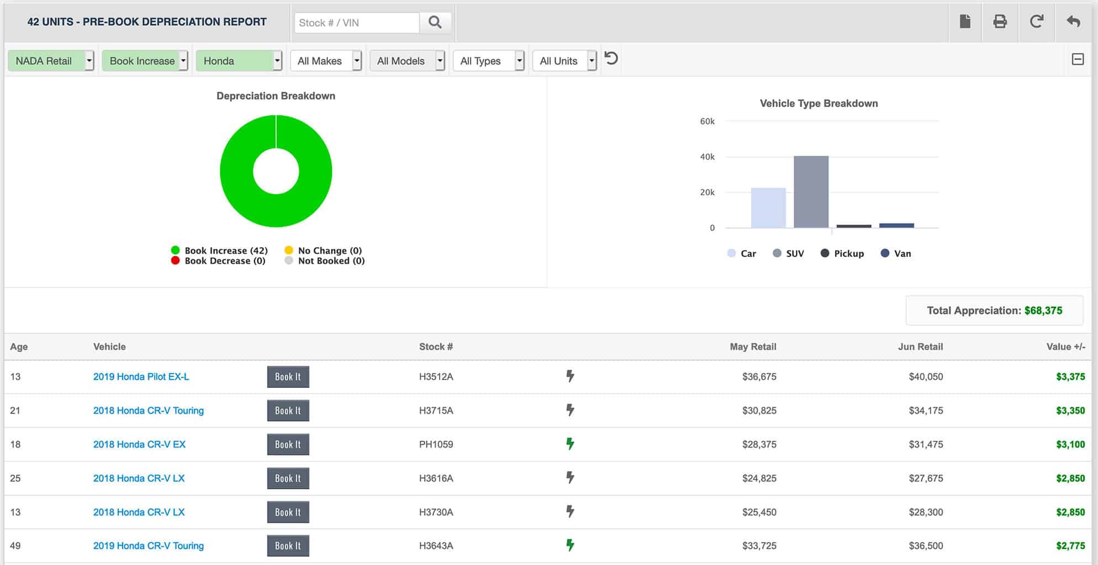Sort table by Vehicle column header

(109, 347)
